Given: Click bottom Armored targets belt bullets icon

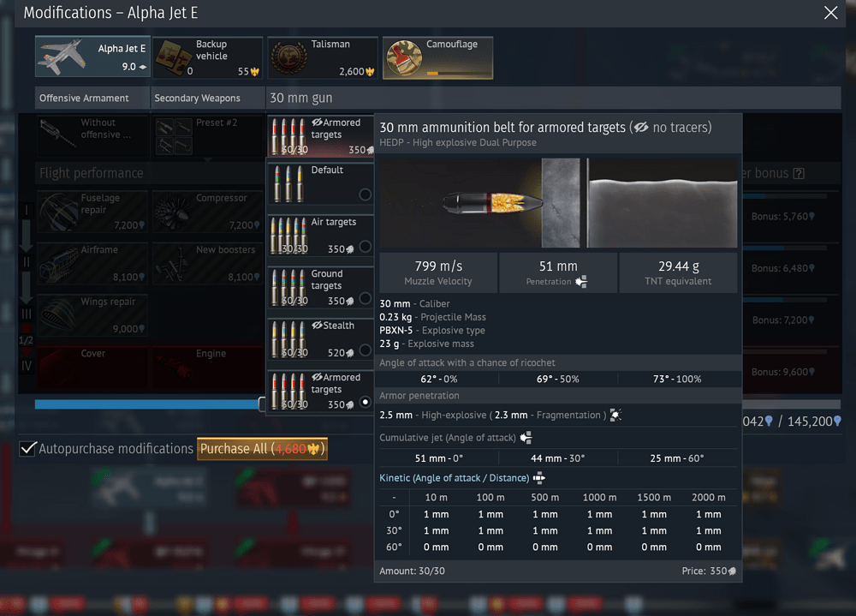Looking at the screenshot, I should click(x=289, y=392).
